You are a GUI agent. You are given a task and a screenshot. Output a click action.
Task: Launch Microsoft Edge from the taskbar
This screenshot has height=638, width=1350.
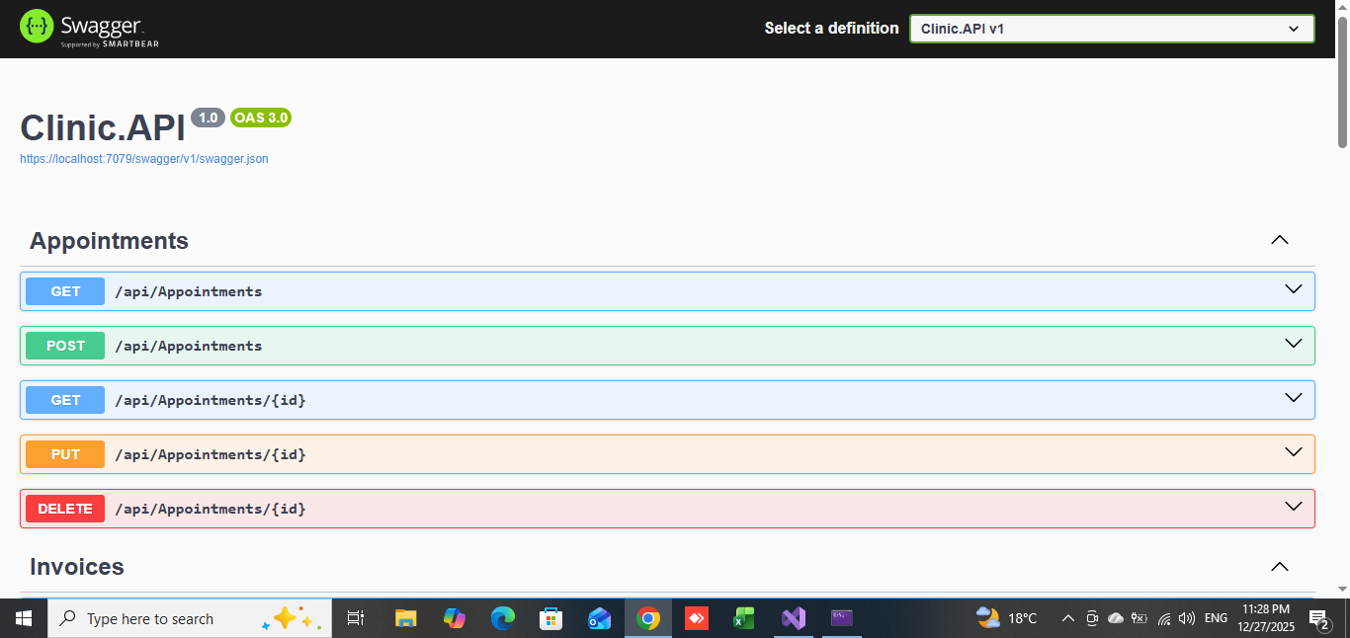click(x=503, y=618)
